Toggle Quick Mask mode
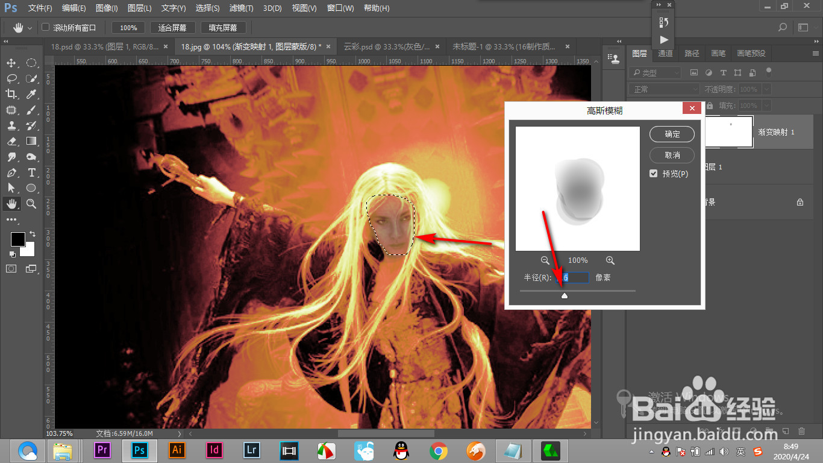 pos(11,269)
